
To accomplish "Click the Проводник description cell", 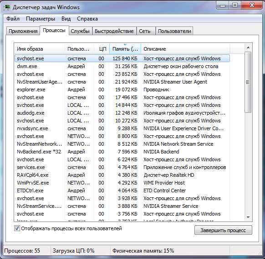I will [156, 90].
